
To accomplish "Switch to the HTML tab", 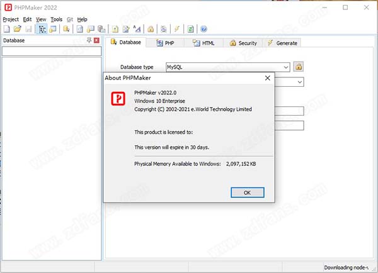I will tap(203, 43).
